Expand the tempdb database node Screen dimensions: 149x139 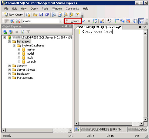pos(19,62)
